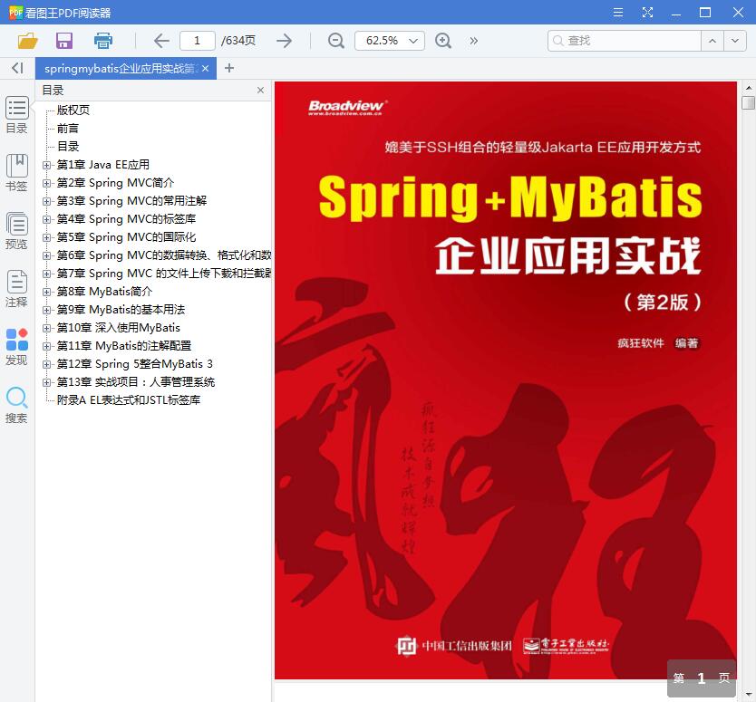
Task: Open 第9章 MyBatis的基本用法 outline entry
Action: [121, 309]
